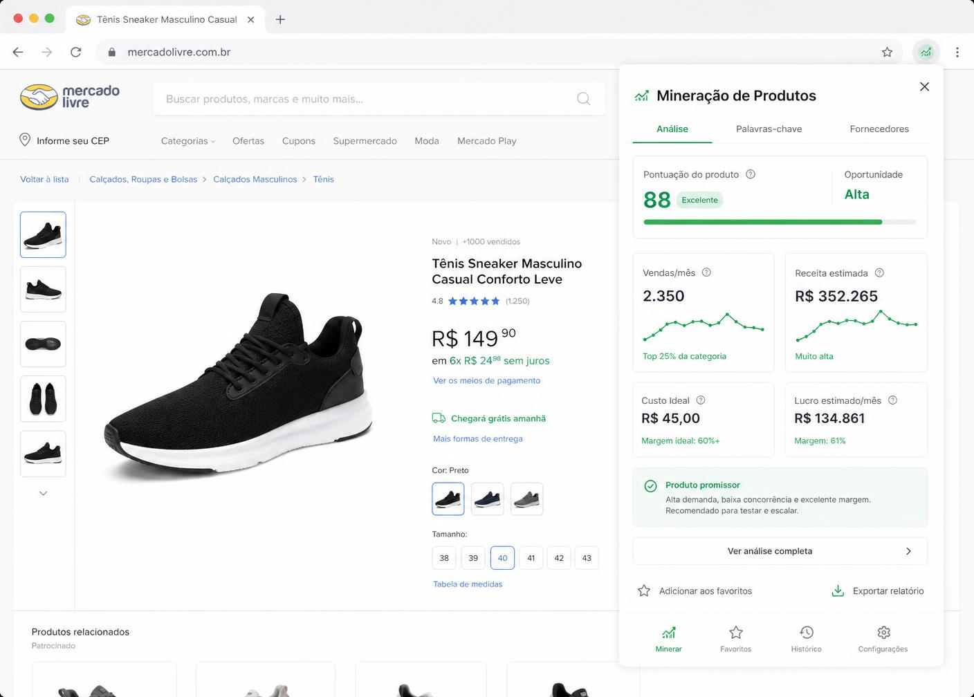This screenshot has height=697, width=974.
Task: Close the Mineração de Produtos panel
Action: point(924,86)
